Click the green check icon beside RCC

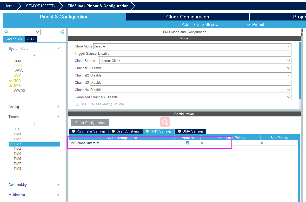click(11, 81)
